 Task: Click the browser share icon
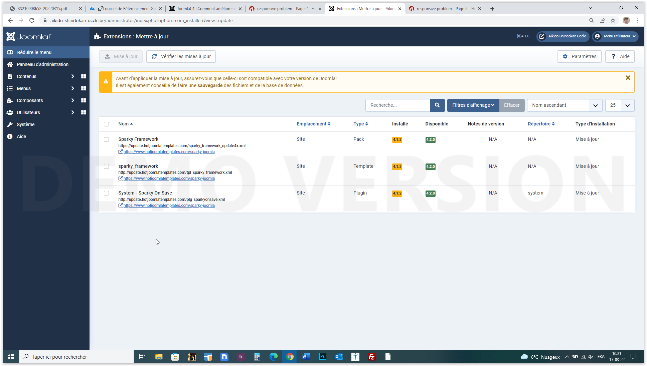pos(602,20)
